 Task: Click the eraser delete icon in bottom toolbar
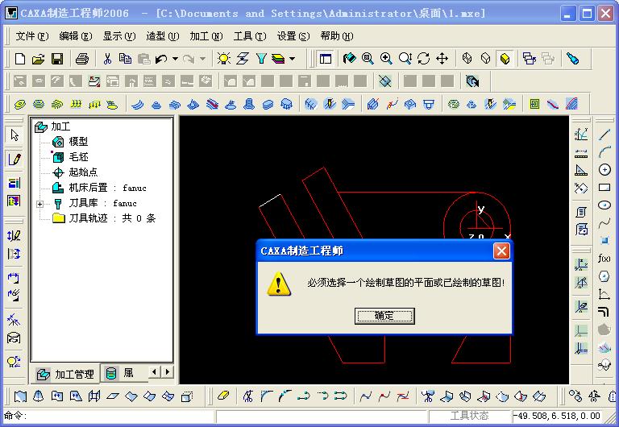pyautogui.click(x=223, y=396)
